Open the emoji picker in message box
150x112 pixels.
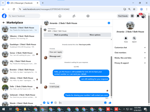click(x=105, y=103)
